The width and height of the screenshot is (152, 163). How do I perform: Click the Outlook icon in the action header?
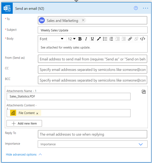(x=7, y=8)
